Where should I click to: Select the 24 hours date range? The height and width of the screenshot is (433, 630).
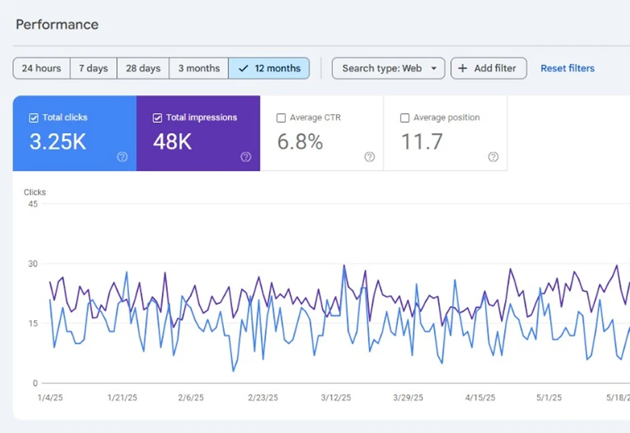pos(41,68)
